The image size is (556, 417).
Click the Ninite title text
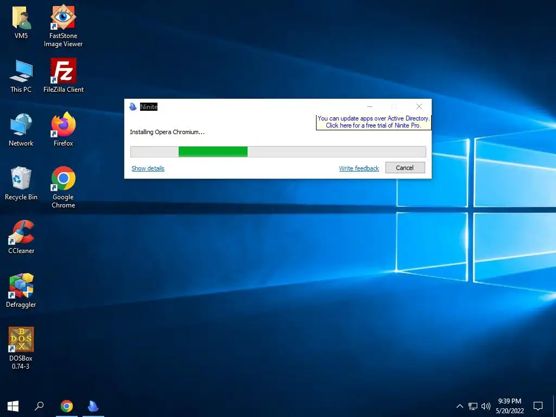click(x=149, y=107)
